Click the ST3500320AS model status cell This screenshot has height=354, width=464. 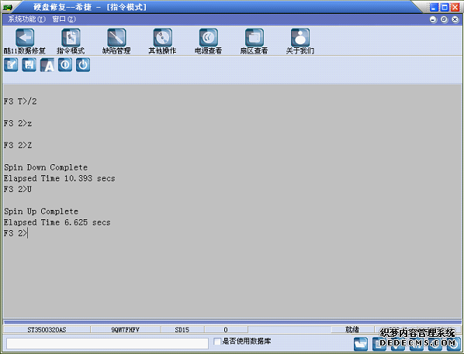tap(47, 330)
